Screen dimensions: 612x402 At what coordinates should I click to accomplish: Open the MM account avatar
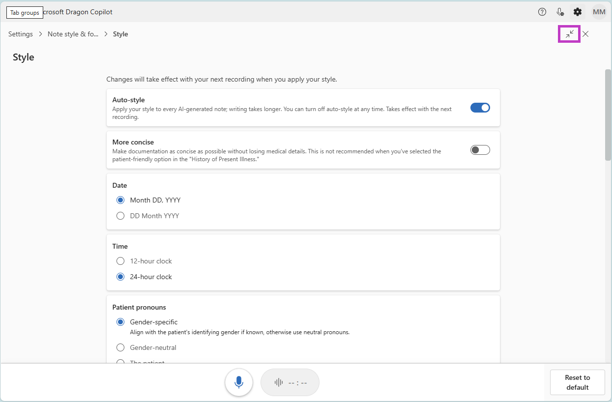coord(599,12)
